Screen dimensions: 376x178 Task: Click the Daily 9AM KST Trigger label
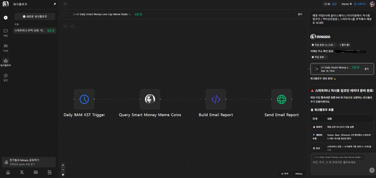84,115
